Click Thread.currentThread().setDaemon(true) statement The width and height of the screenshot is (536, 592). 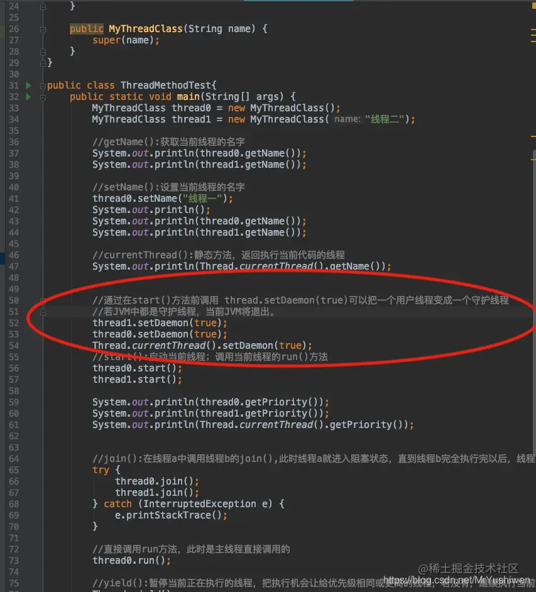click(202, 346)
